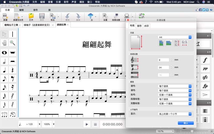Activate the magnifier zoom tool
The height and width of the screenshot is (134, 214).
tap(13, 43)
